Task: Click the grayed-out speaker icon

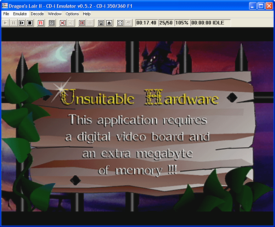Action: 71,23
